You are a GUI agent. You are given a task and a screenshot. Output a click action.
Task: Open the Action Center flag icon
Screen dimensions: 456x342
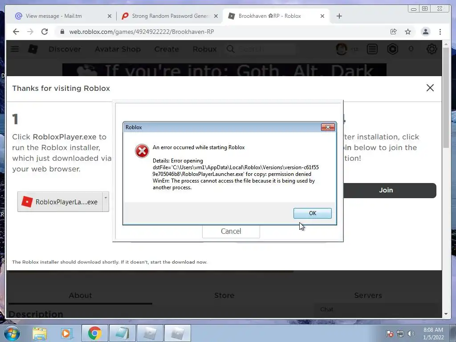[x=389, y=334]
